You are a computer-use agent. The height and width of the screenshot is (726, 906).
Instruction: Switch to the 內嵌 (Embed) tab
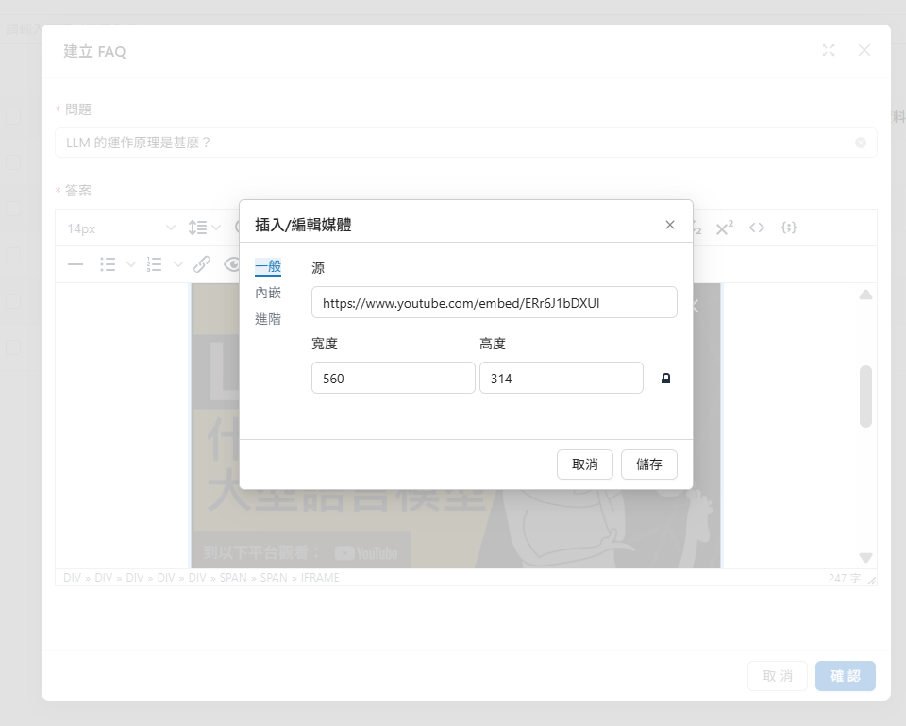[268, 293]
